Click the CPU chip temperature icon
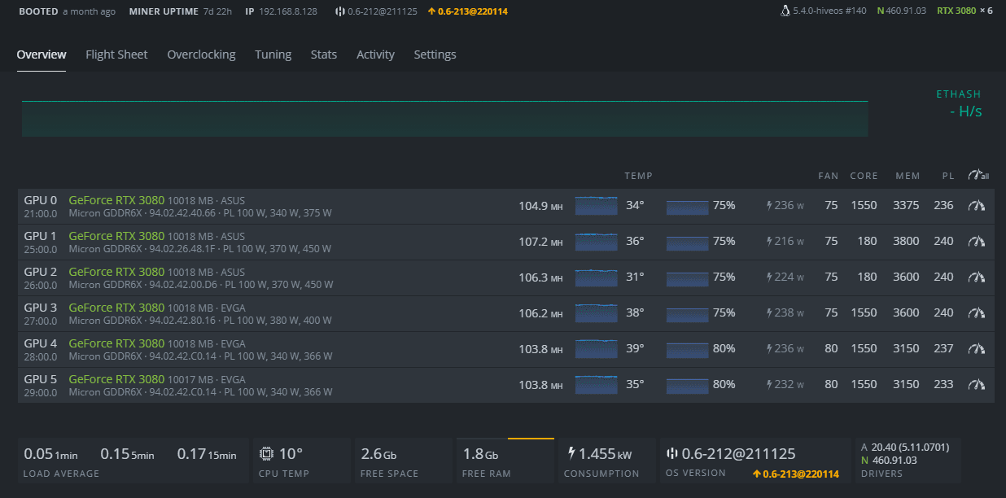Image resolution: width=1006 pixels, height=498 pixels. (266, 454)
